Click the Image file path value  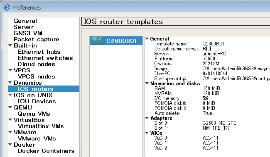(x=236, y=69)
